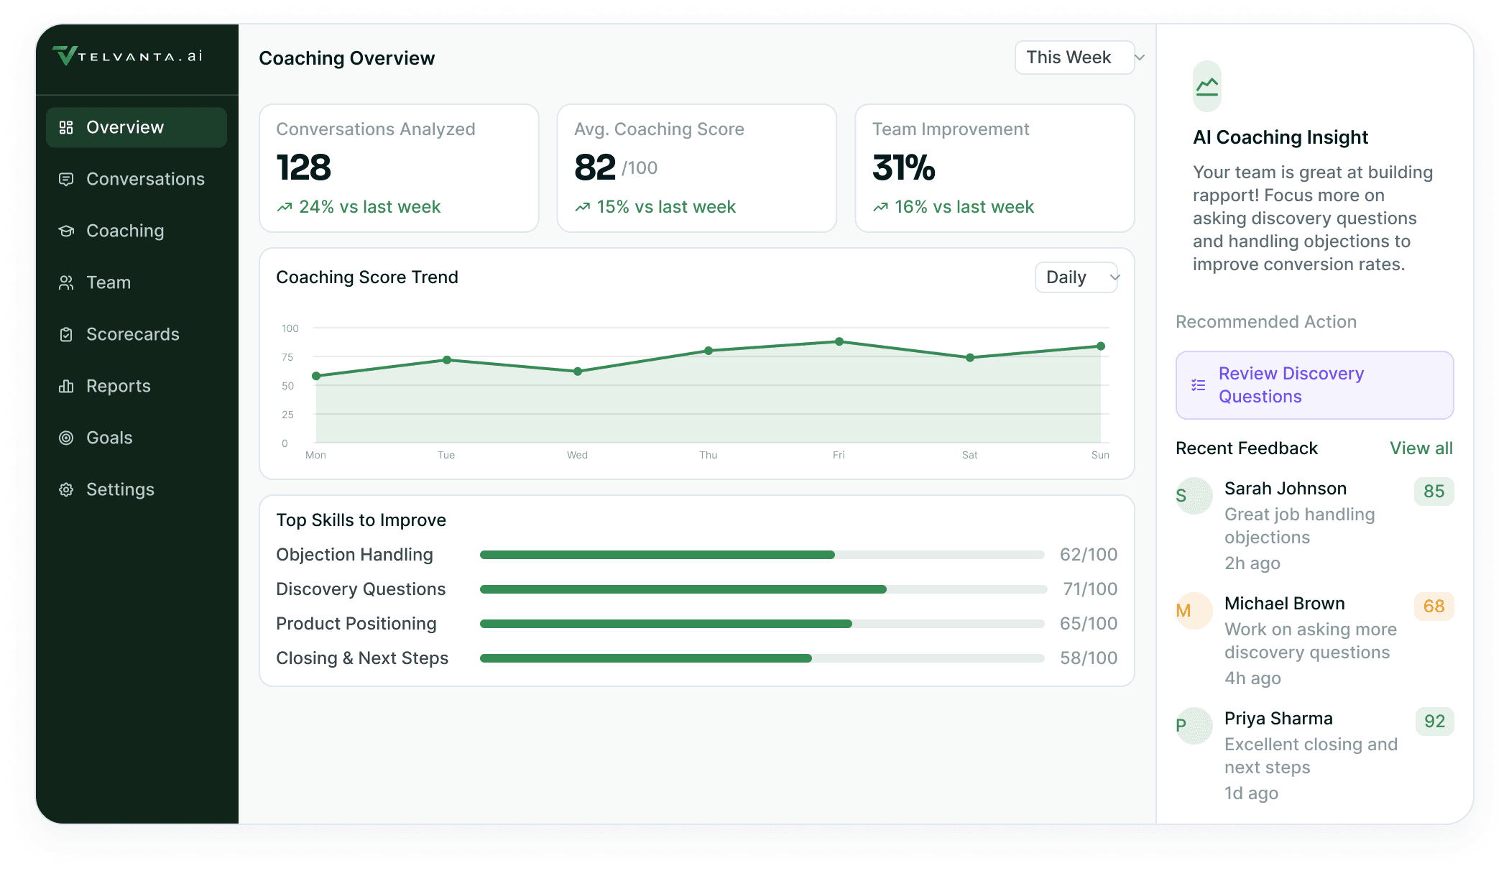Open Priya Sharma's feedback entry
Screen dimensions: 1509x871
(x=1314, y=755)
